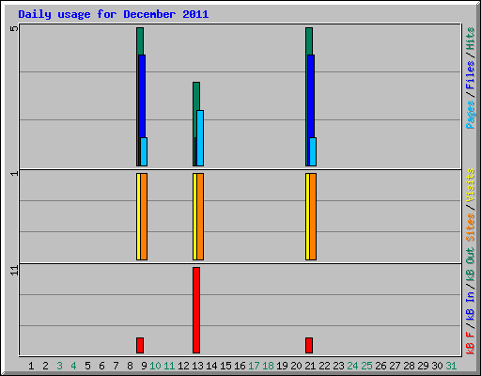Click the 'kB In' legend label
The height and width of the screenshot is (376, 481).
(471, 305)
